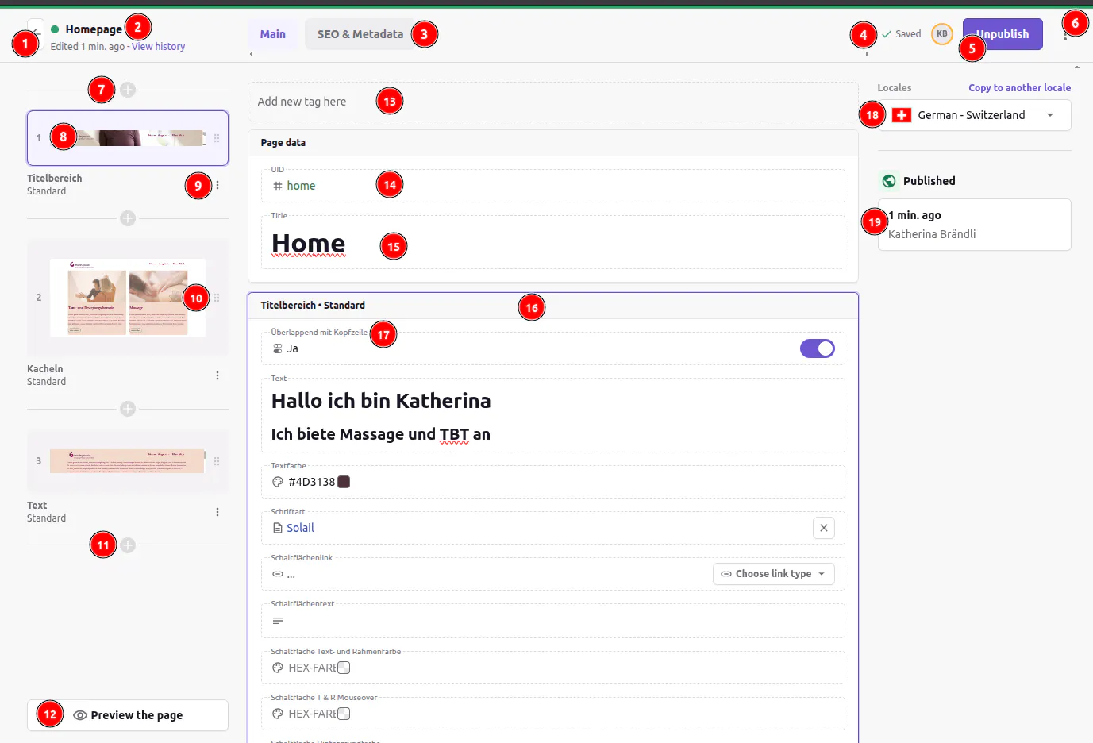Open the Text slice options menu

(x=217, y=512)
